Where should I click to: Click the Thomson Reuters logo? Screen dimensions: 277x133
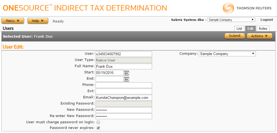coord(247,8)
